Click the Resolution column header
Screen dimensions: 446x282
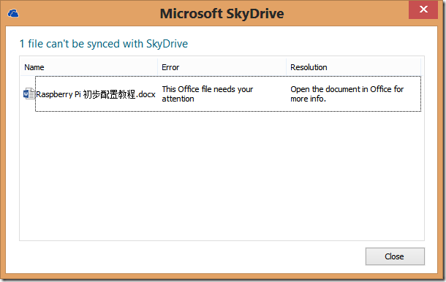tap(354, 67)
